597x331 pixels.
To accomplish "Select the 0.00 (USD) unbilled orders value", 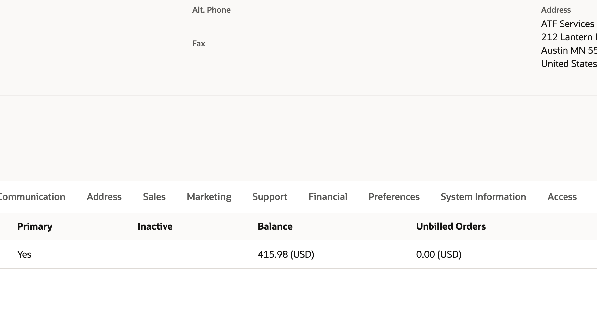I will coord(439,254).
